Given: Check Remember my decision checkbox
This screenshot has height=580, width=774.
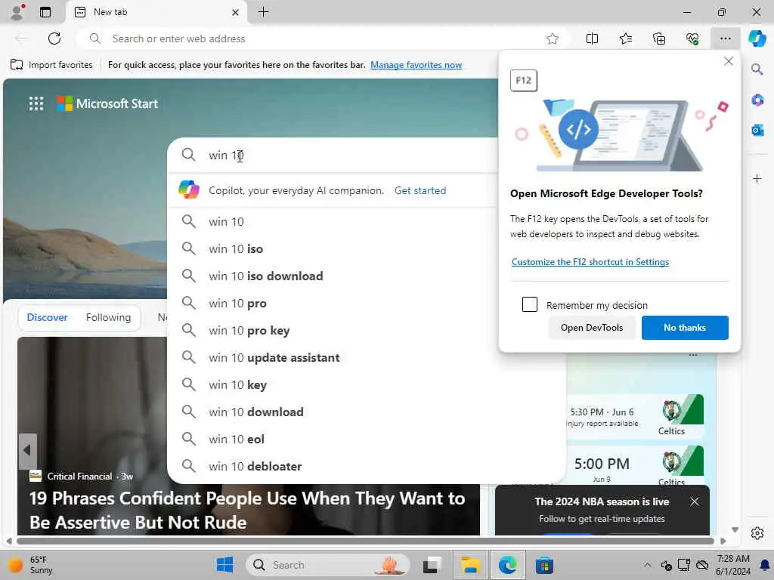Looking at the screenshot, I should pos(530,304).
